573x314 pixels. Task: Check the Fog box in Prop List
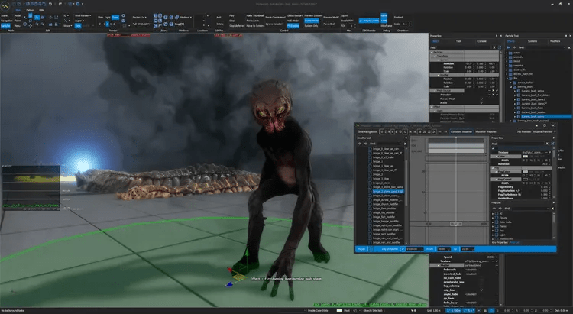coord(497,231)
